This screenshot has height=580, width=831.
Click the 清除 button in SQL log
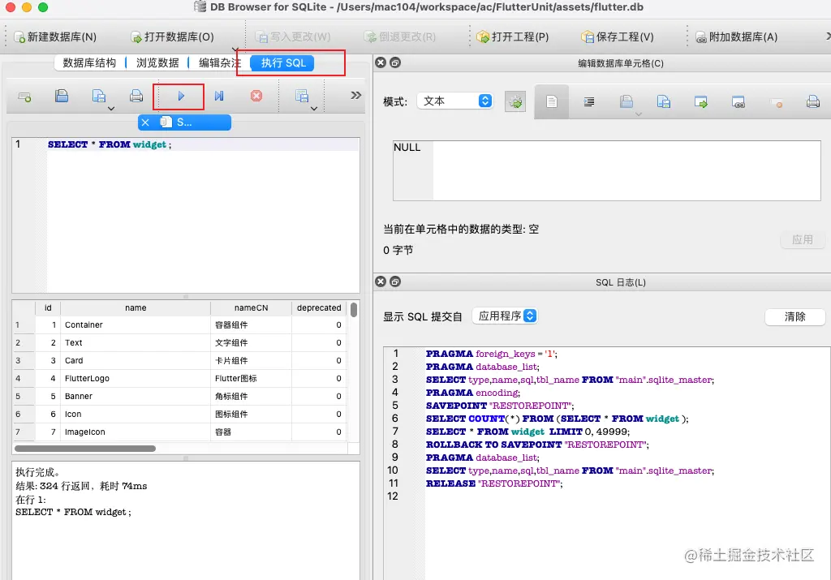pos(794,316)
